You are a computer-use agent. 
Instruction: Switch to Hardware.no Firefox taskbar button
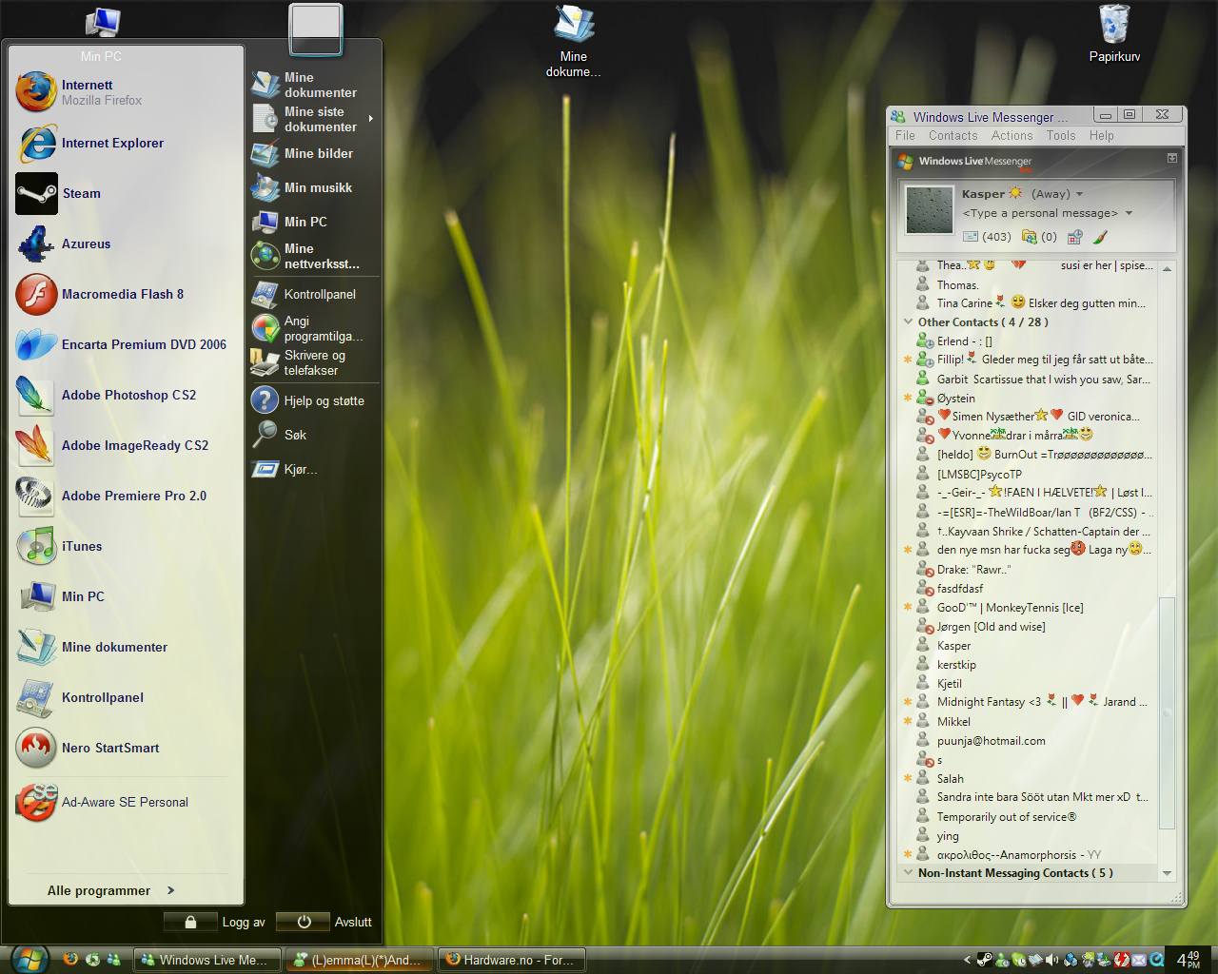coord(511,960)
